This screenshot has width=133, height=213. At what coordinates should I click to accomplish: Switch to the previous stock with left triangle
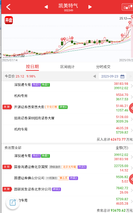46,7
